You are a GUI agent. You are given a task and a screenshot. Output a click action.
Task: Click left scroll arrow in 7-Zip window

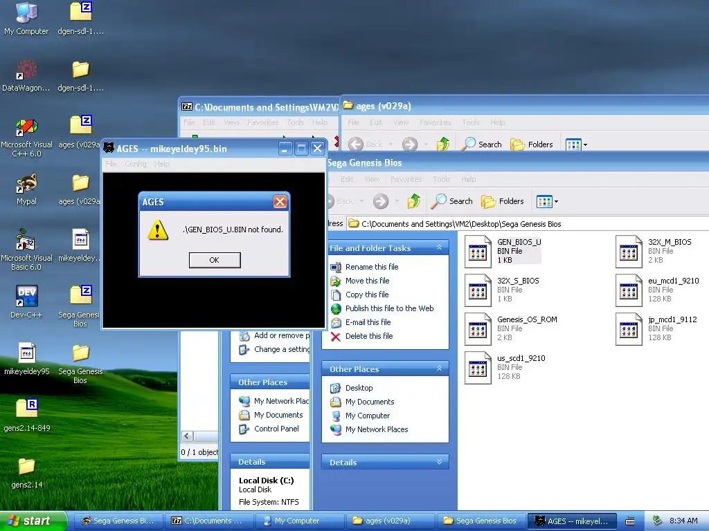187,436
